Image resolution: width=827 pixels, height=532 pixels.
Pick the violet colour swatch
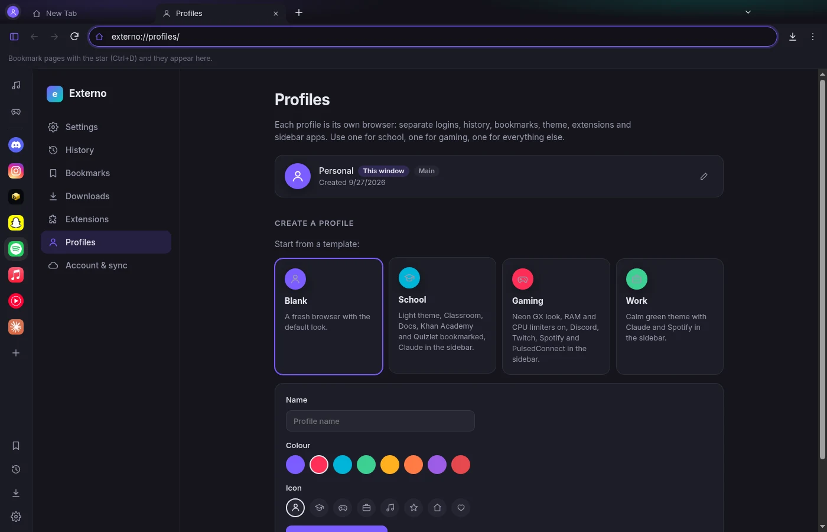(437, 465)
